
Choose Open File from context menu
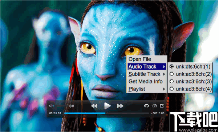pyautogui.click(x=147, y=59)
